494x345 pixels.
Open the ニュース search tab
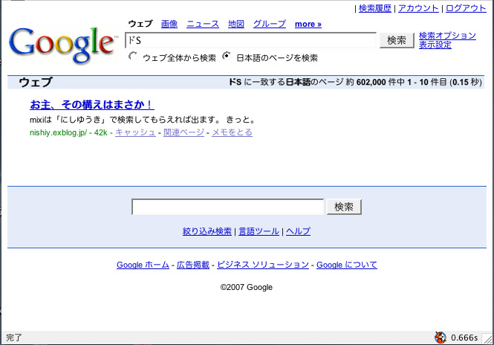tap(203, 24)
